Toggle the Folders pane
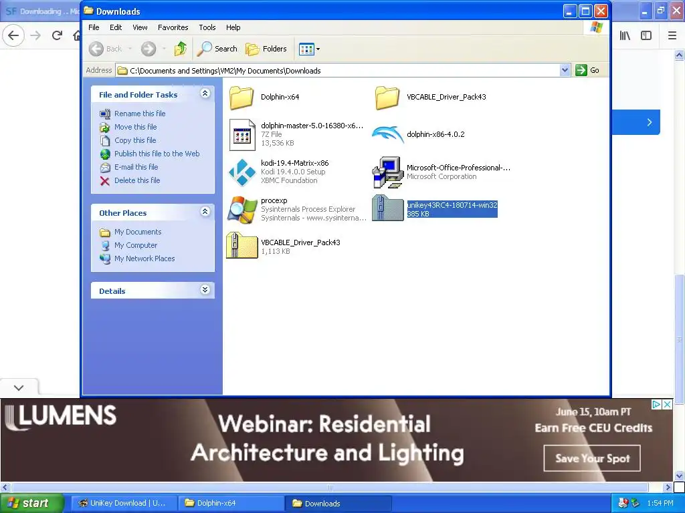The image size is (685, 513). pyautogui.click(x=266, y=49)
